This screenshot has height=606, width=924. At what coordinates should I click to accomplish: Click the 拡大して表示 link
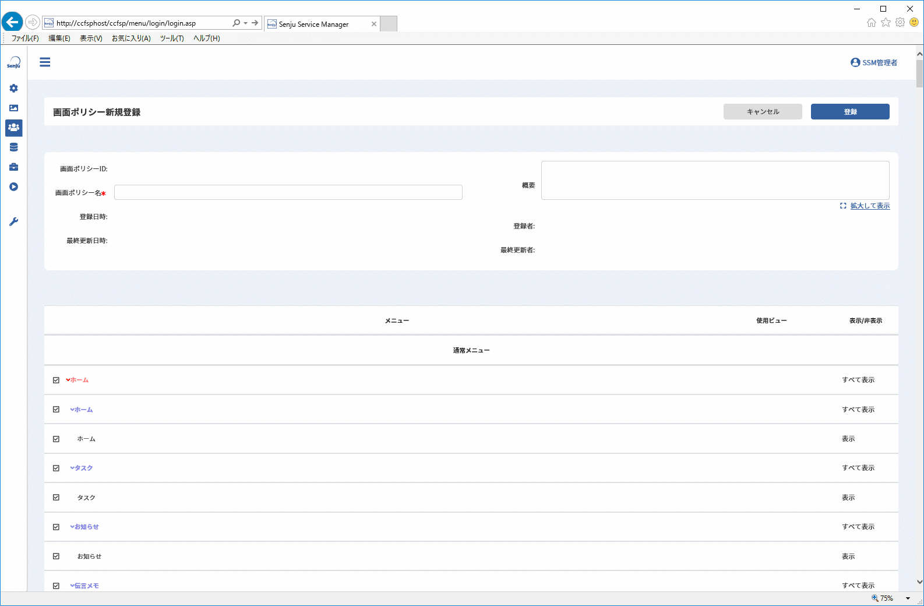[870, 206]
